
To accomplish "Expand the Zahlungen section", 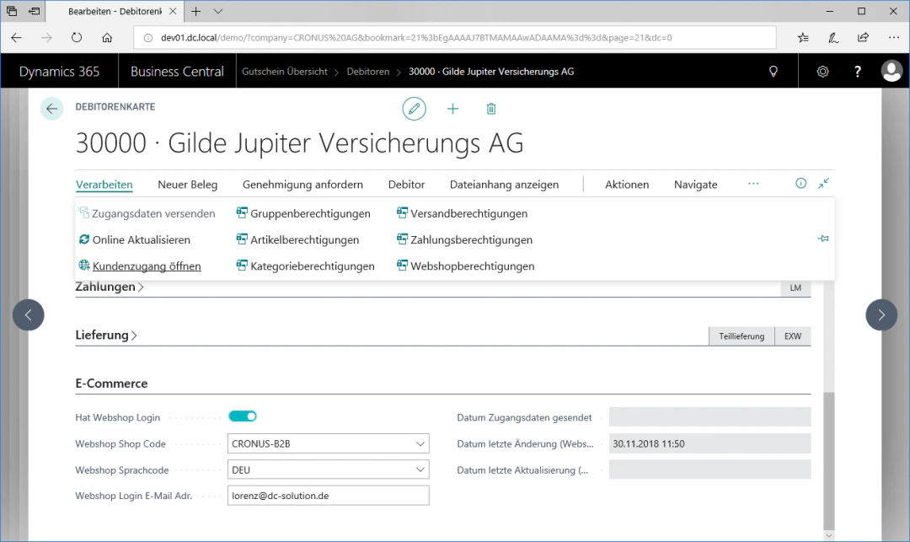I will point(109,287).
